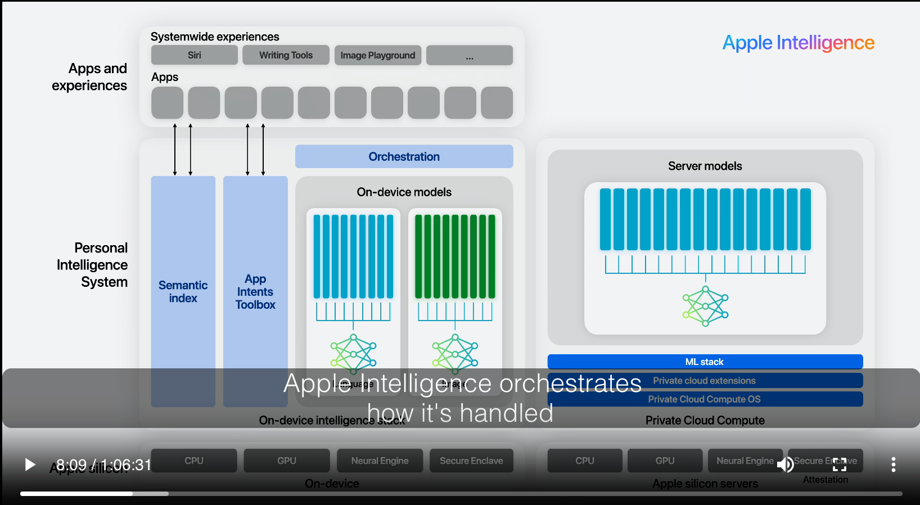Viewport: 920px width, 505px height.
Task: Enter fullscreen mode
Action: pyautogui.click(x=839, y=465)
